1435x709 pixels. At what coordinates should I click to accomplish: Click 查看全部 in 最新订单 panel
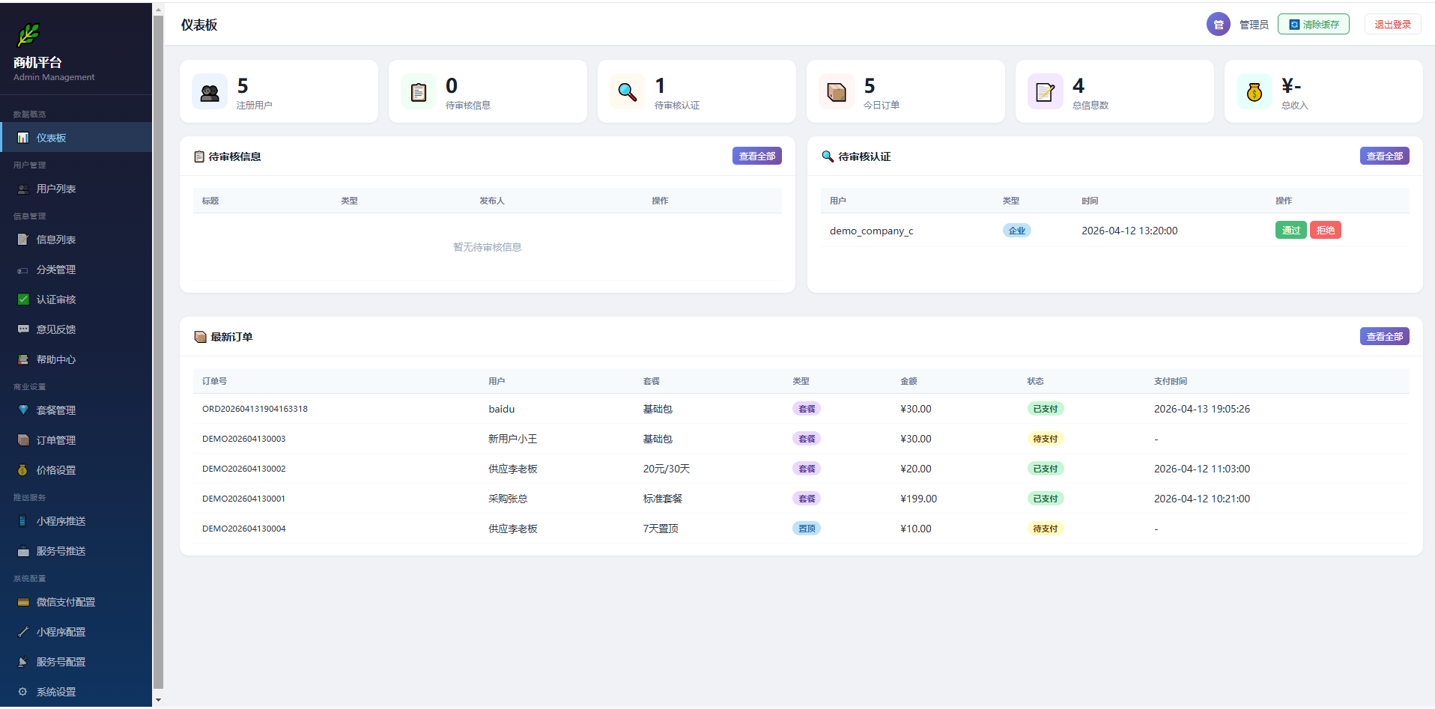point(1384,337)
